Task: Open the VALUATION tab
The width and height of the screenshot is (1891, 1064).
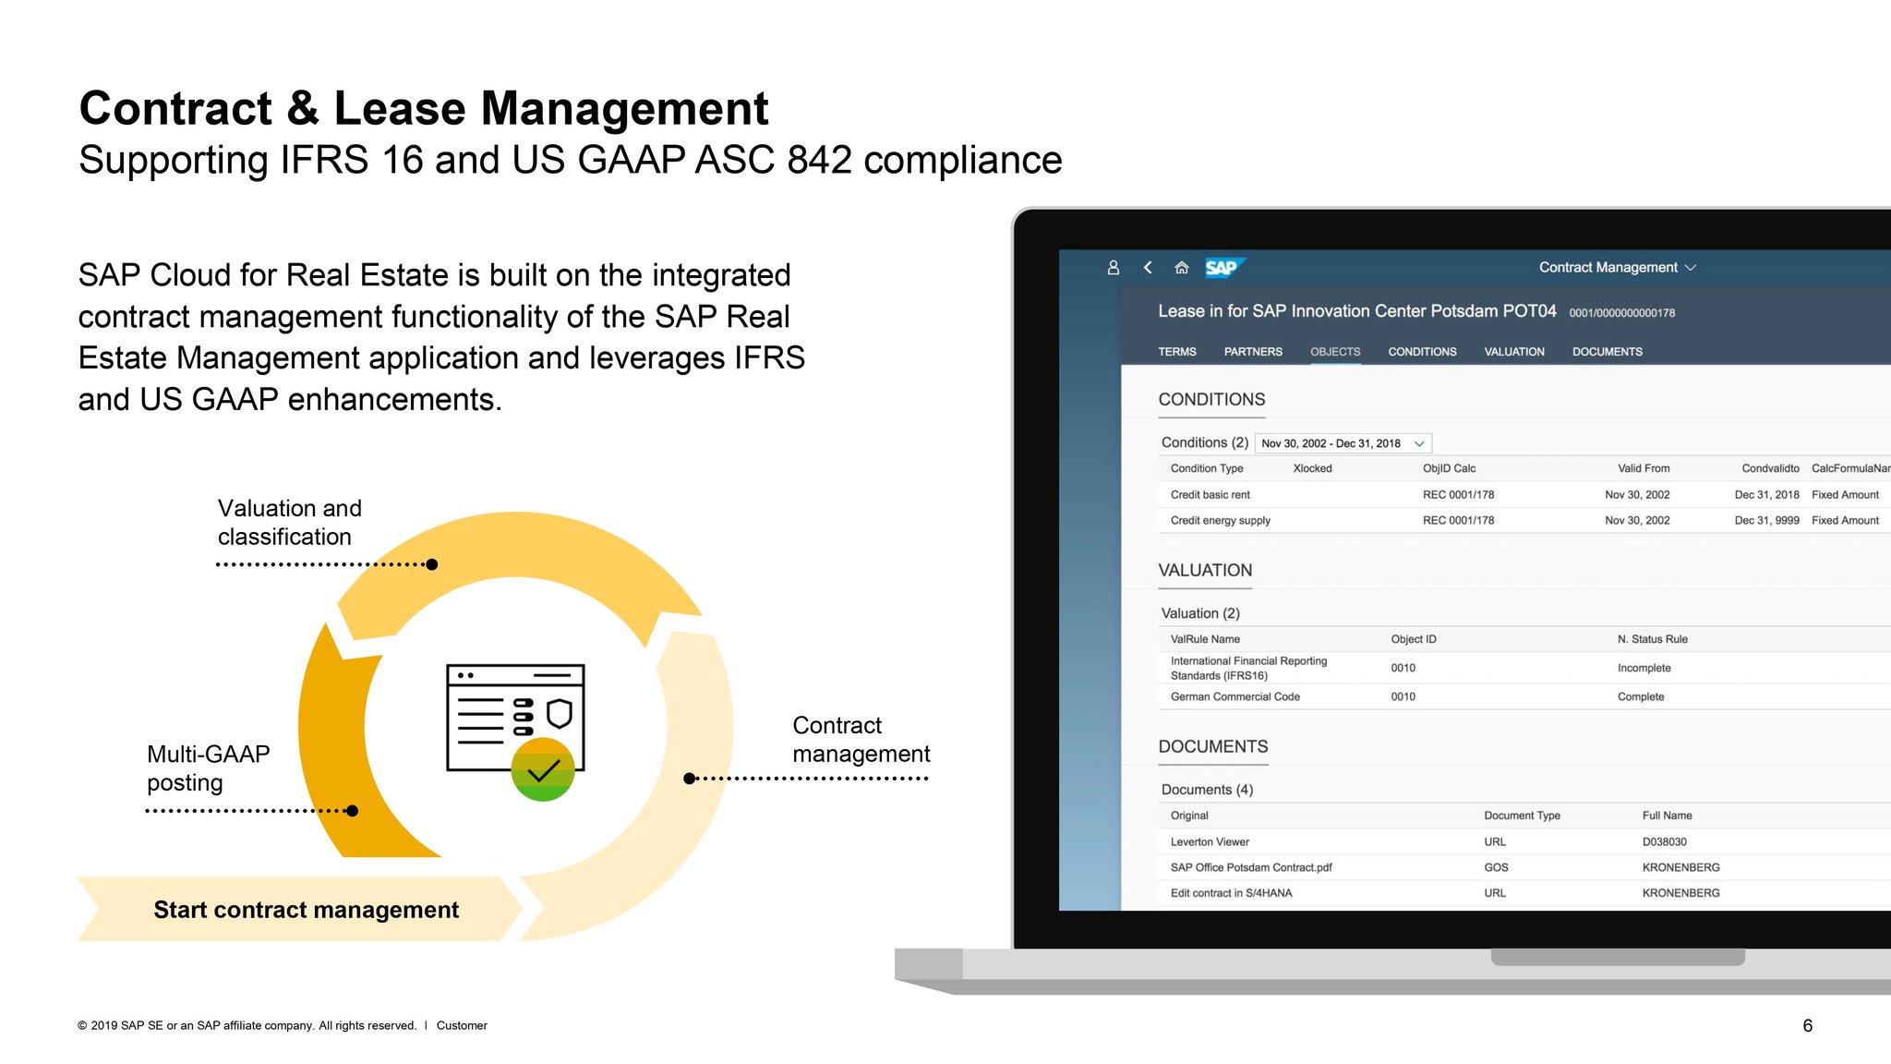Action: (x=1513, y=352)
